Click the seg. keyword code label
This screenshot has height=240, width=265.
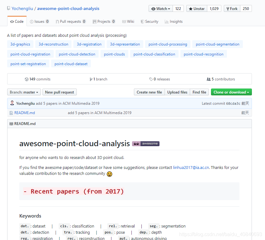(154, 226)
